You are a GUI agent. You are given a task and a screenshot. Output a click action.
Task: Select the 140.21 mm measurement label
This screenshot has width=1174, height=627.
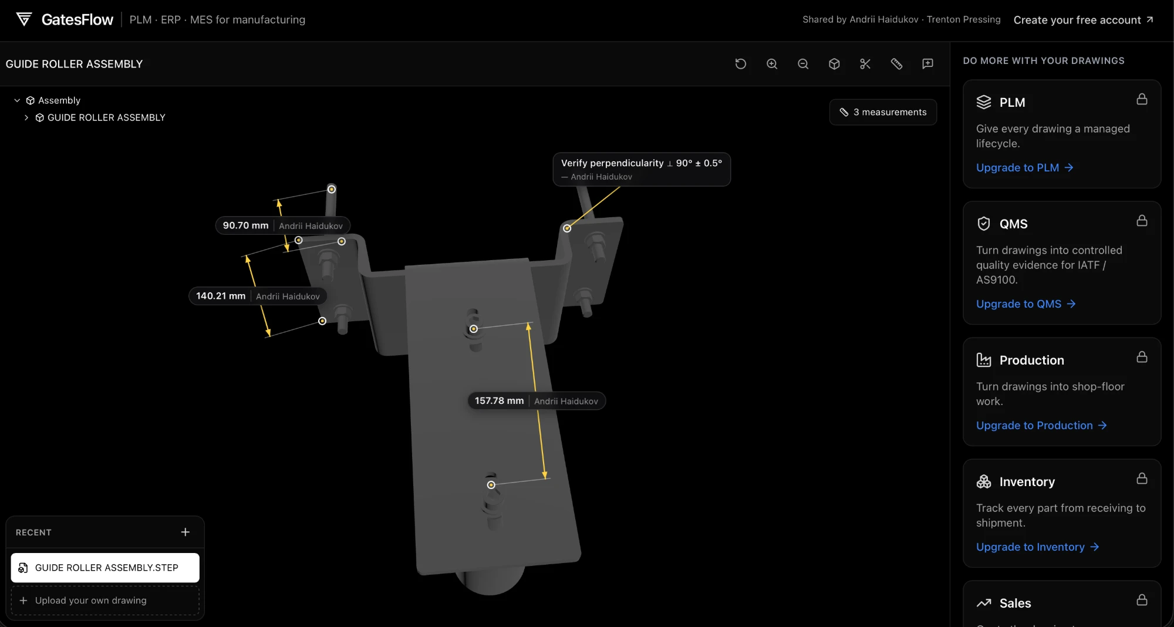pos(258,296)
